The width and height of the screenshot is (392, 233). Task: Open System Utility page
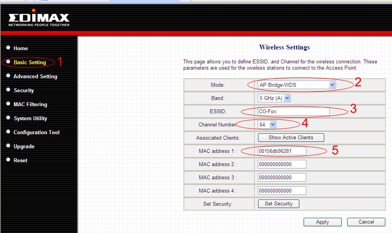30,118
